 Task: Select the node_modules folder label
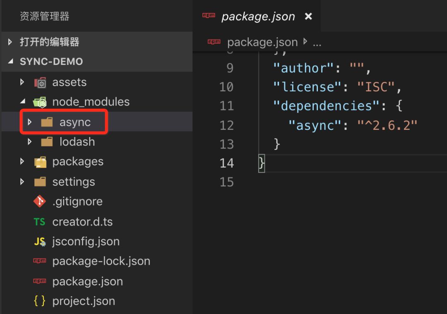point(91,102)
